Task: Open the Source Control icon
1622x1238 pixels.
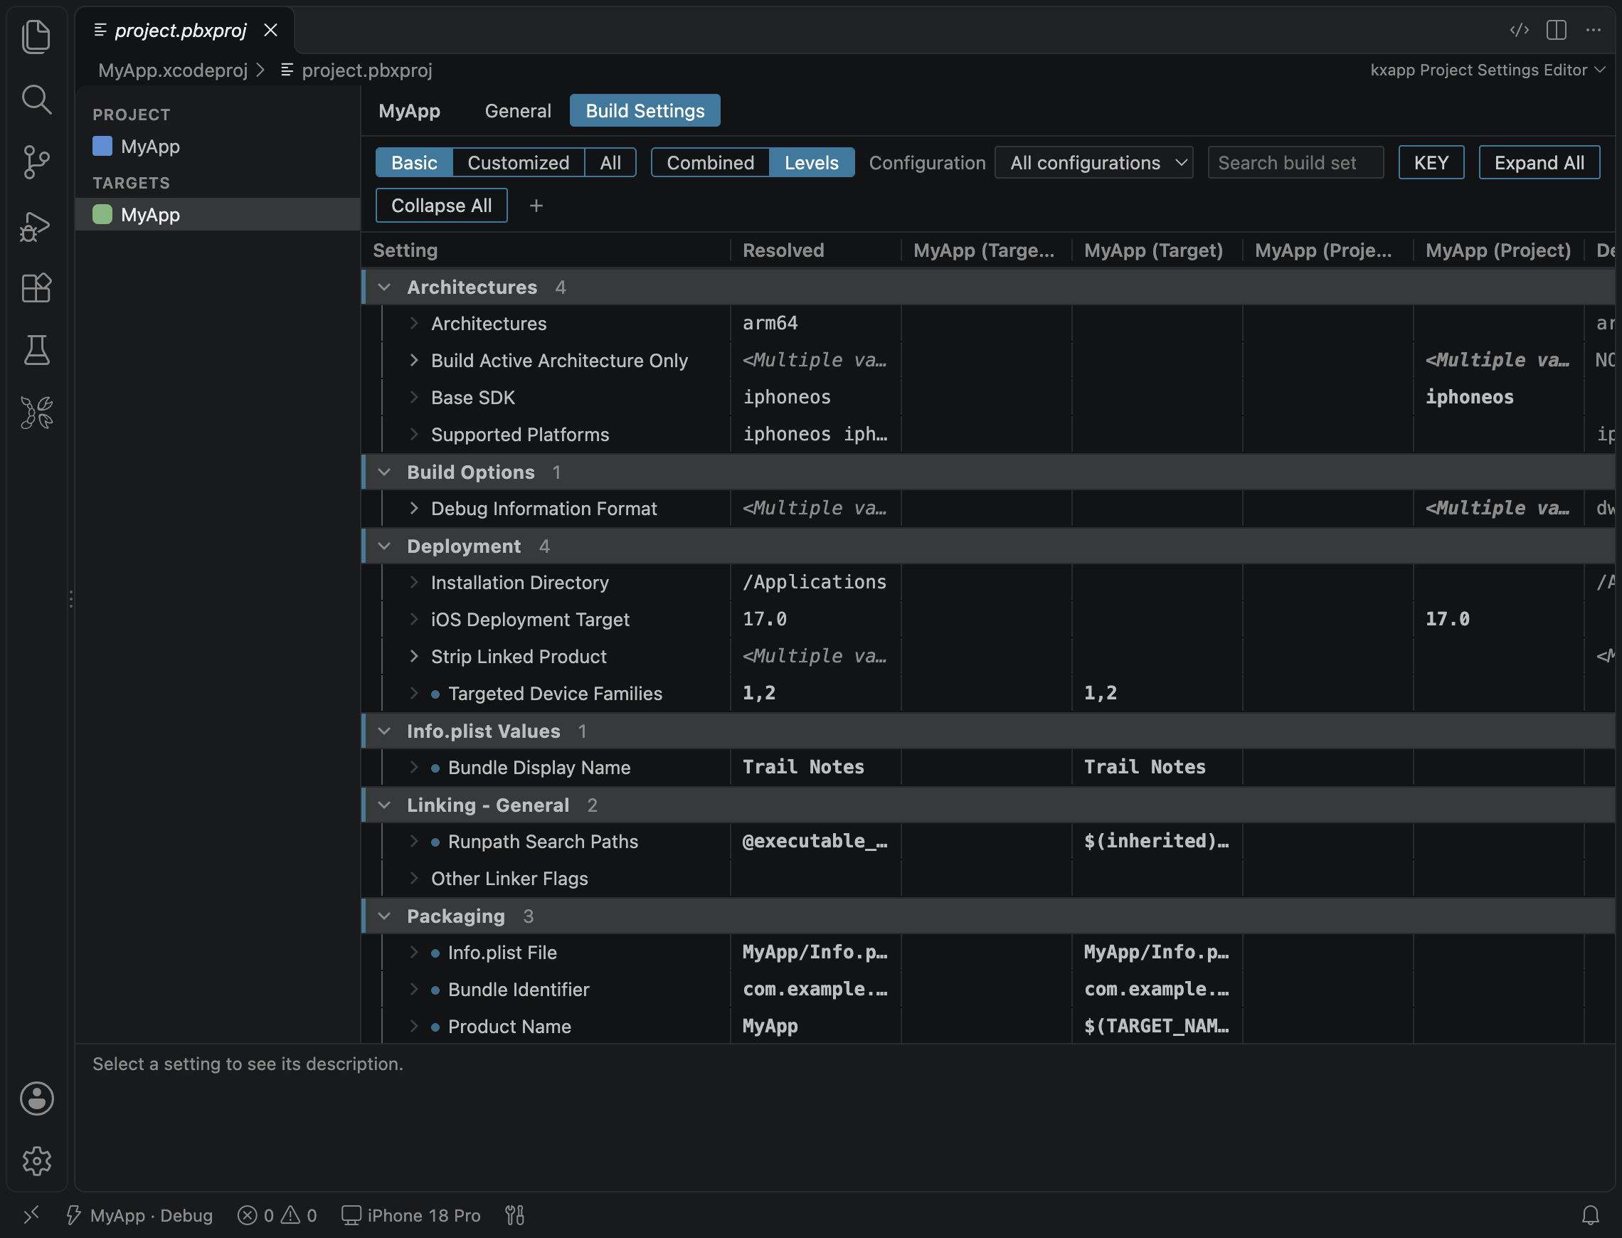Action: coord(36,162)
